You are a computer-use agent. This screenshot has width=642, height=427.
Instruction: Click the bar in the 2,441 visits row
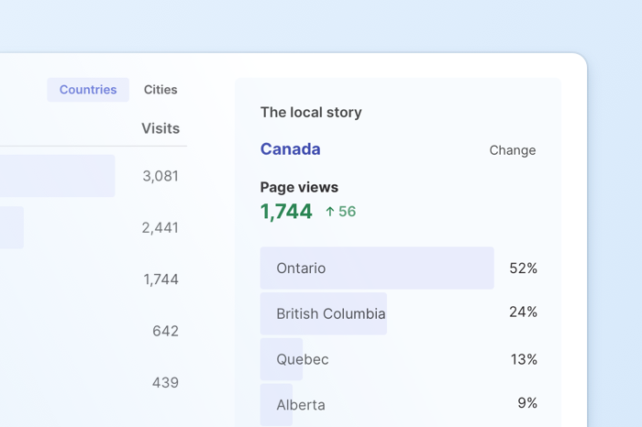point(12,227)
